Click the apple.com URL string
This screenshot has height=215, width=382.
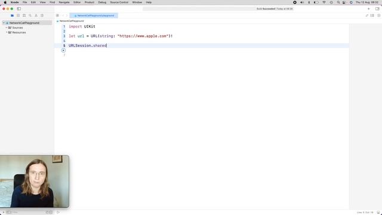pos(143,36)
